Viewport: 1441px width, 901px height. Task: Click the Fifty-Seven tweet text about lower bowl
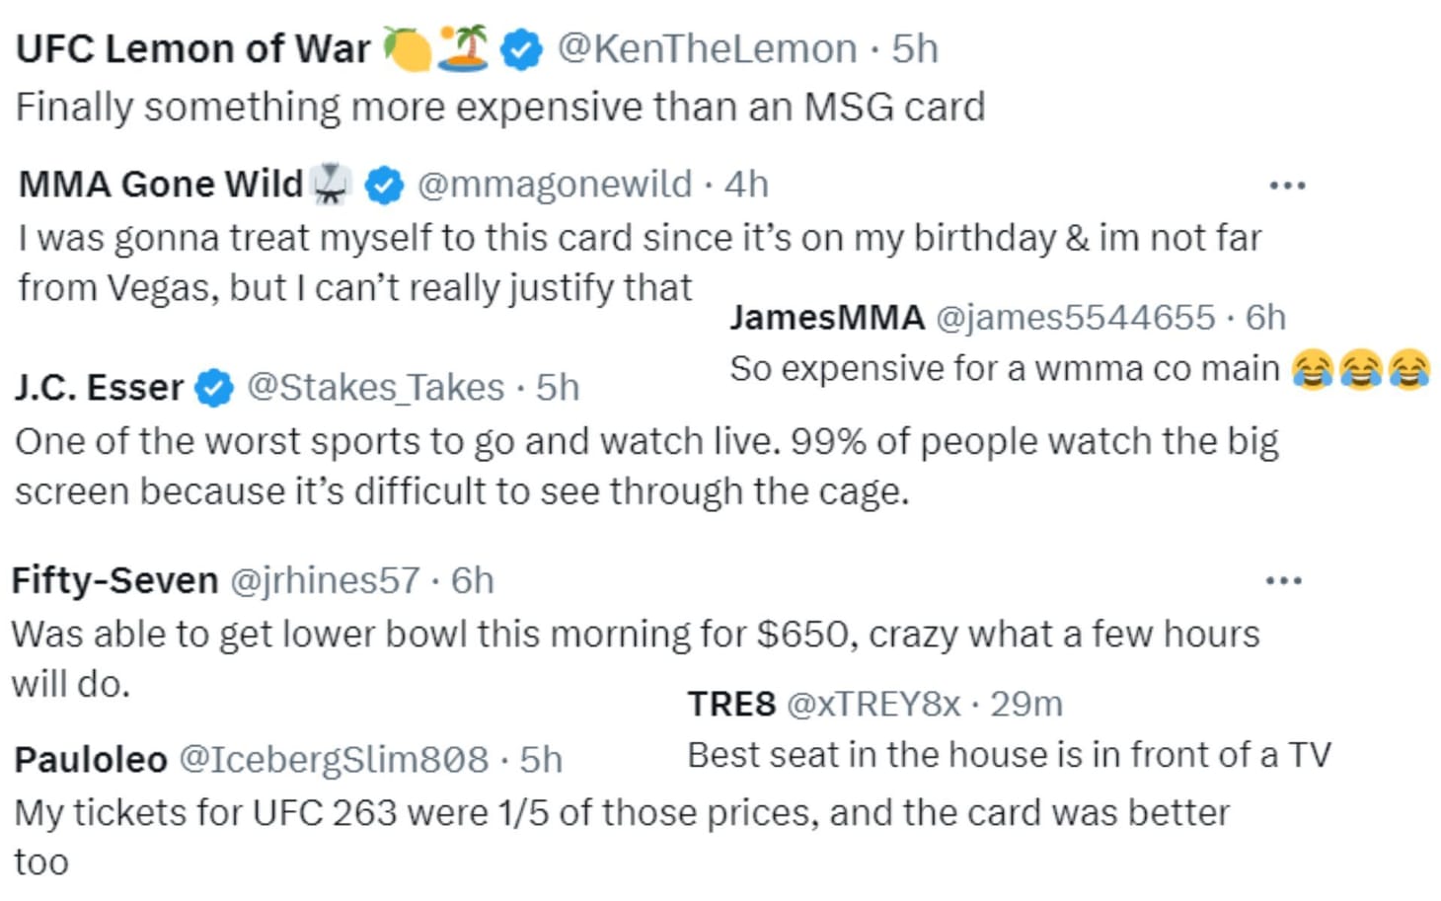pyautogui.click(x=635, y=635)
